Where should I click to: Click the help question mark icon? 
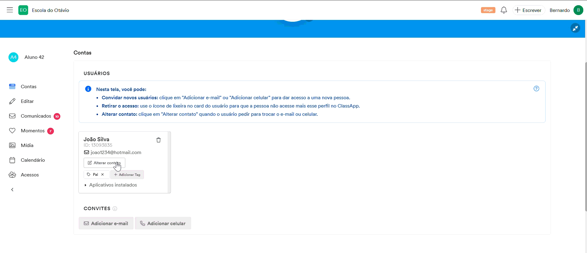536,89
